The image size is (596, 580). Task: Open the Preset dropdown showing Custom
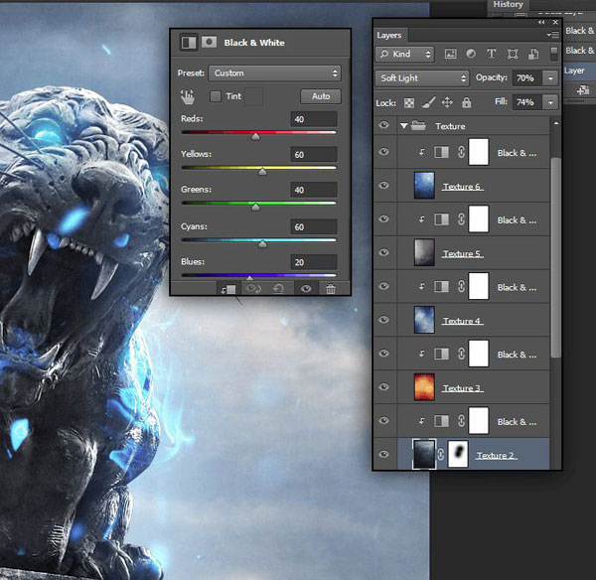(274, 72)
